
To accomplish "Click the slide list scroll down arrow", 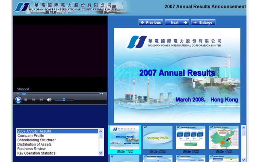I will click(x=101, y=153).
